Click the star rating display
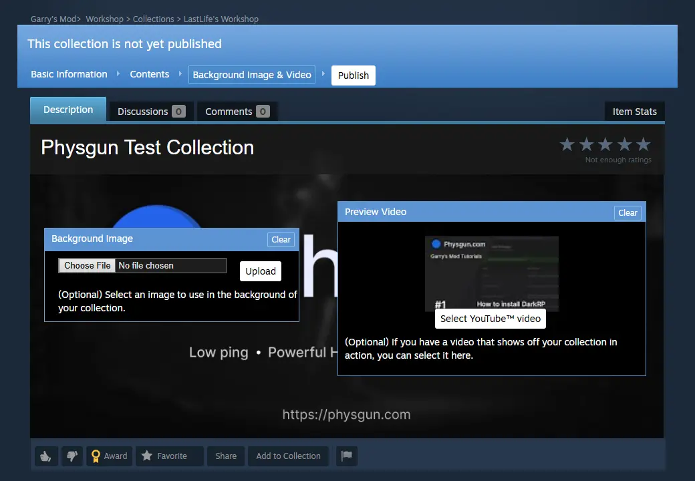Viewport: 695px width, 481px height. 605,144
